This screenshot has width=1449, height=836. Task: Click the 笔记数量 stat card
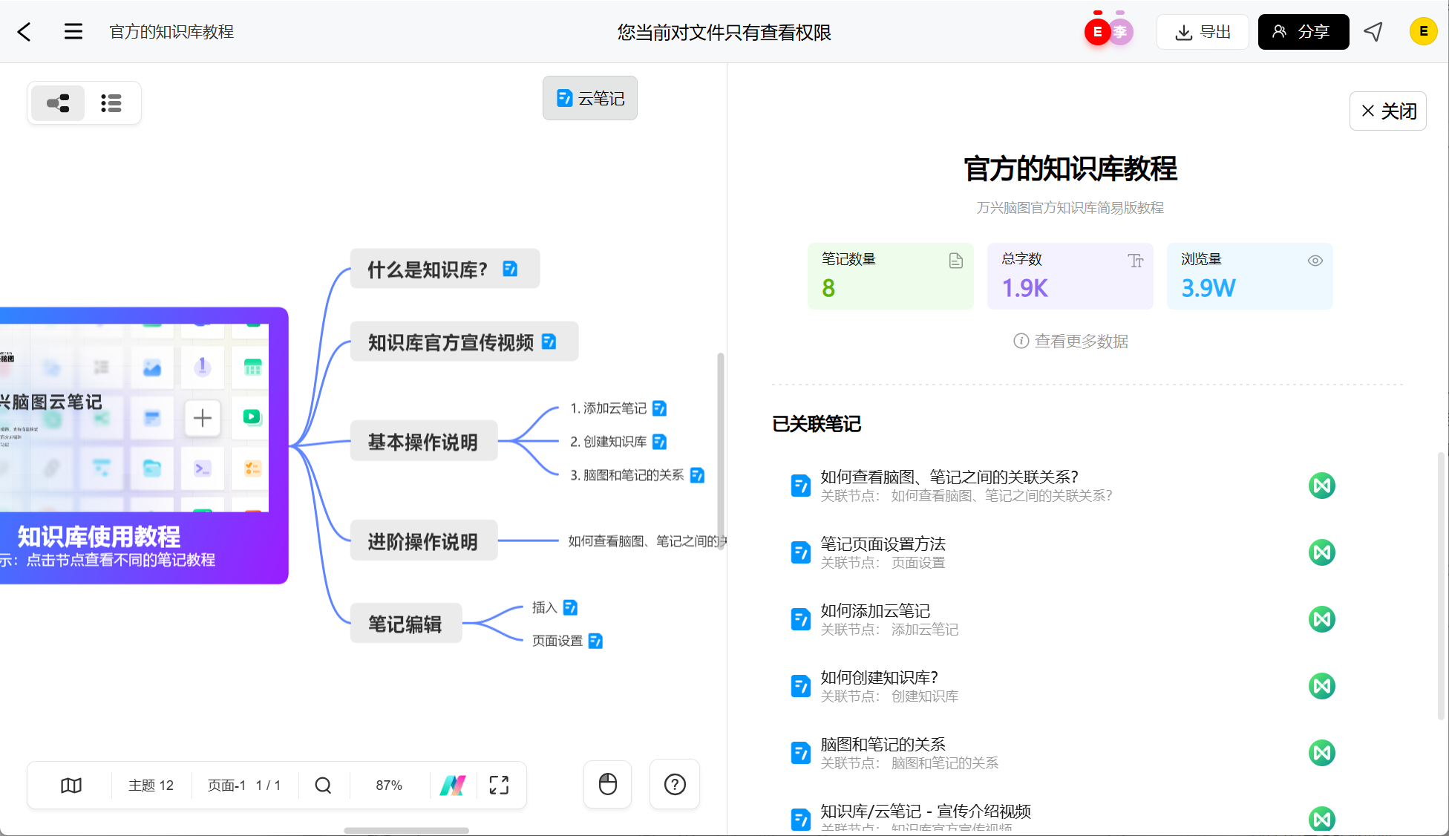click(890, 276)
